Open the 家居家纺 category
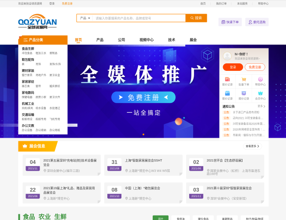The height and width of the screenshot is (220, 286). 28,81
